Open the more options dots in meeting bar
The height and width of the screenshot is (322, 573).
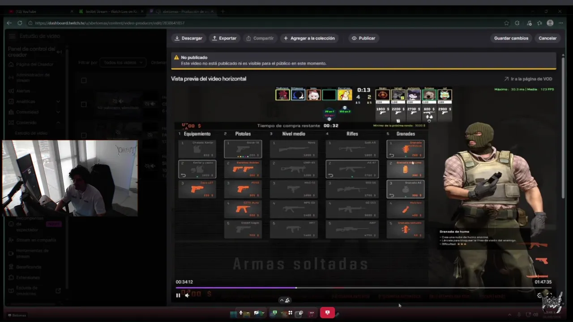pyautogui.click(x=312, y=313)
